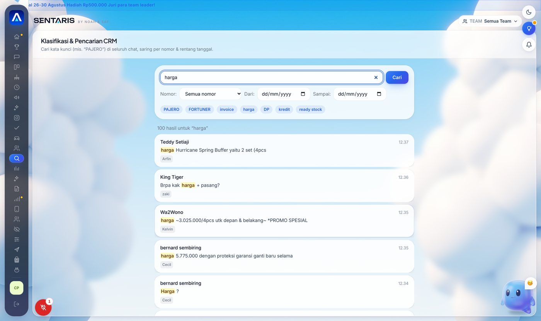This screenshot has width=541, height=321.
Task: Expand the TEAM Semua Team selector
Action: (490, 21)
